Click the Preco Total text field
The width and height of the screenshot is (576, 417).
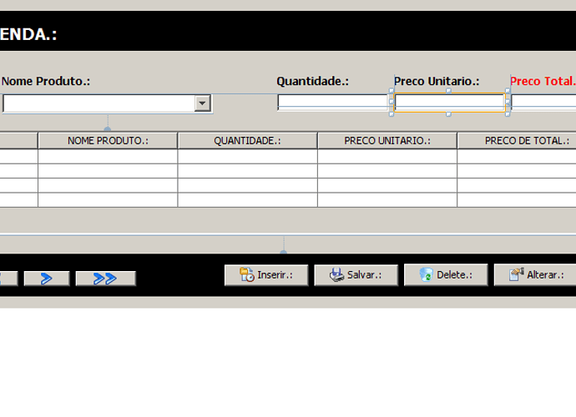[x=543, y=103]
